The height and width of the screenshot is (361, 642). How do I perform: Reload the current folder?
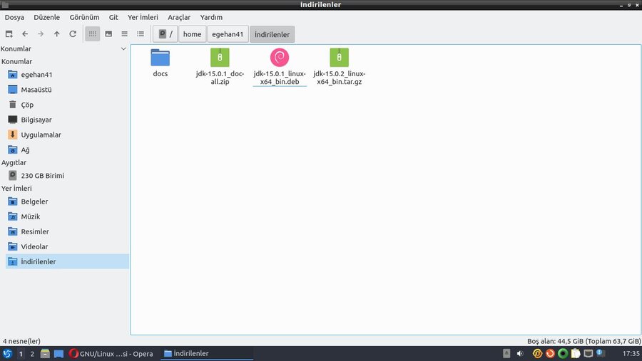[73, 34]
